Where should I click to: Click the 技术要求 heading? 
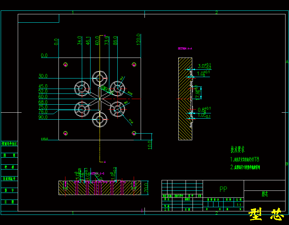coord(237,150)
